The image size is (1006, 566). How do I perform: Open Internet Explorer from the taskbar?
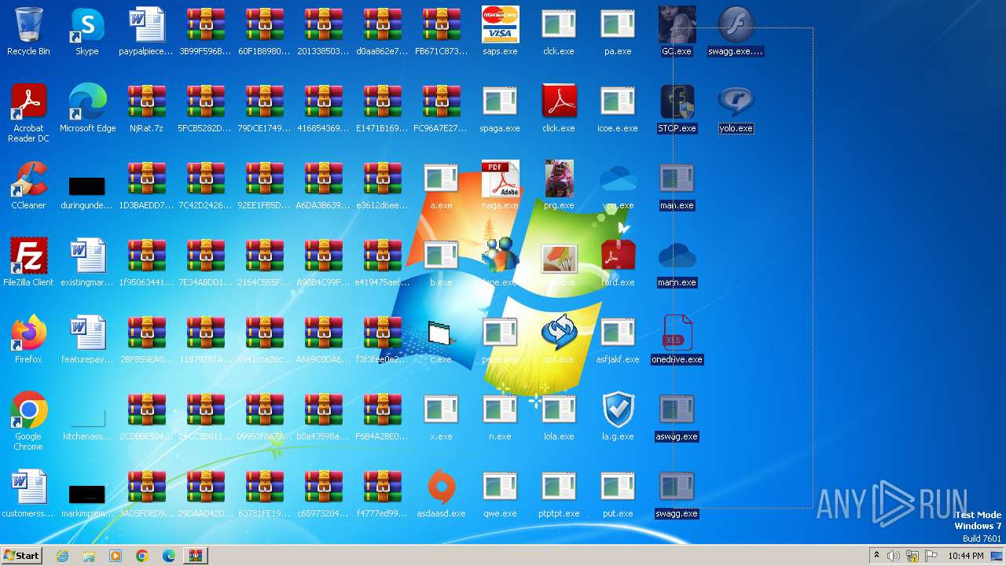[62, 556]
